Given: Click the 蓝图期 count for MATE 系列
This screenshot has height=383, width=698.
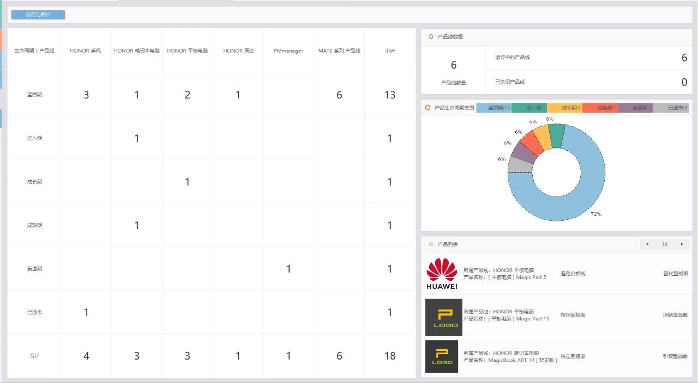Looking at the screenshot, I should point(339,95).
